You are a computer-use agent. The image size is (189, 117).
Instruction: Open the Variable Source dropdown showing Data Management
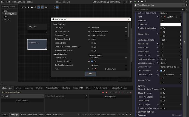[x=109, y=32]
